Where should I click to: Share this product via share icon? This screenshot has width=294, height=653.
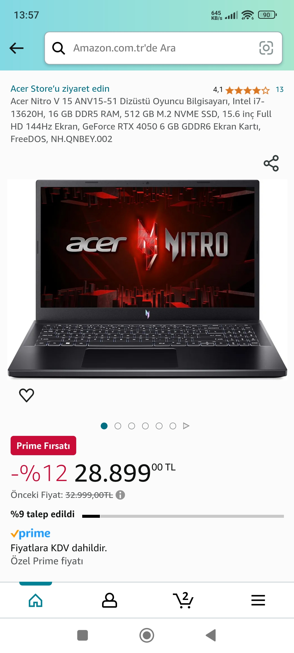271,163
